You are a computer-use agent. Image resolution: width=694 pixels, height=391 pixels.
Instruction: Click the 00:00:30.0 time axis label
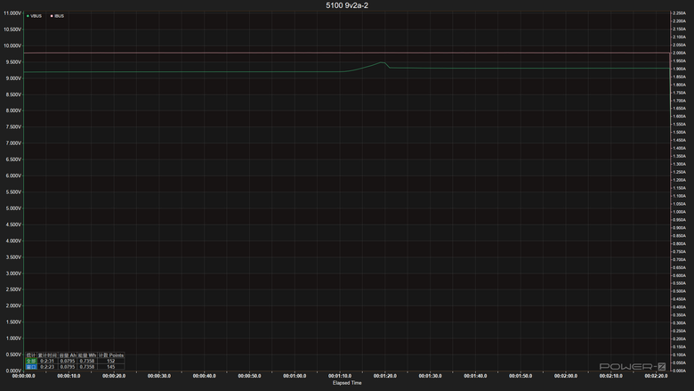[x=159, y=376]
